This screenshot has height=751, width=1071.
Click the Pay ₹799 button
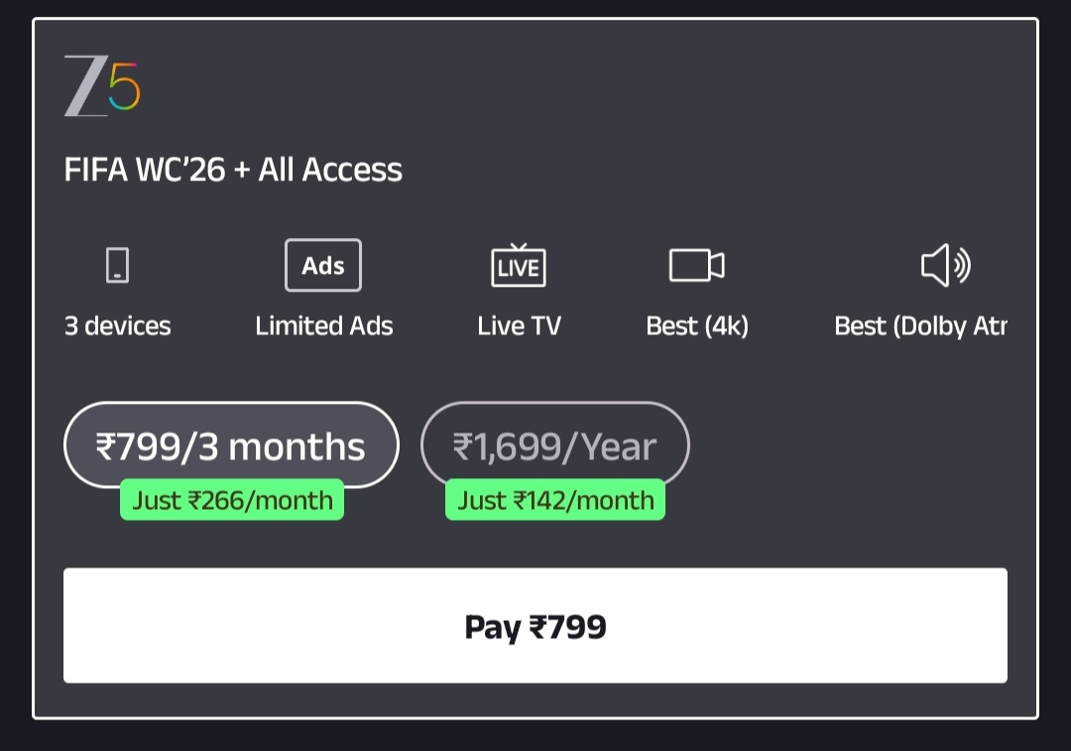pos(535,625)
